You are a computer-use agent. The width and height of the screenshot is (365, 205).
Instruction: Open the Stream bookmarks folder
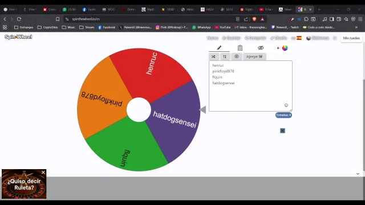click(87, 27)
